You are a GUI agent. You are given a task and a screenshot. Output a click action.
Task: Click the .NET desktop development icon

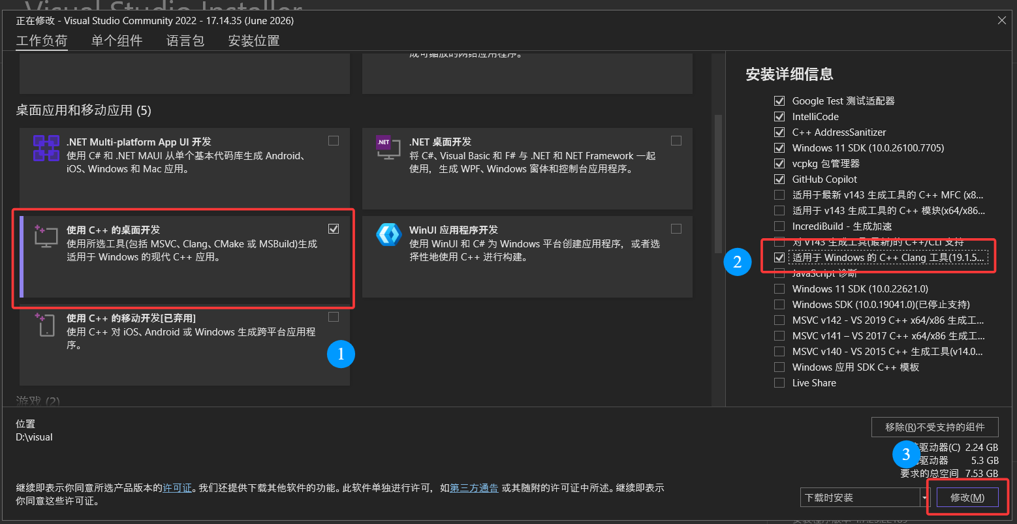click(388, 148)
